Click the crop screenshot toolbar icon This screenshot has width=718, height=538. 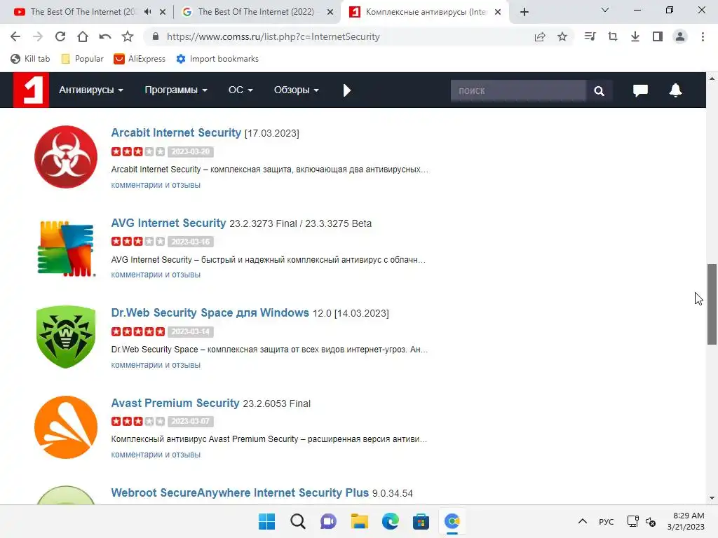click(613, 36)
